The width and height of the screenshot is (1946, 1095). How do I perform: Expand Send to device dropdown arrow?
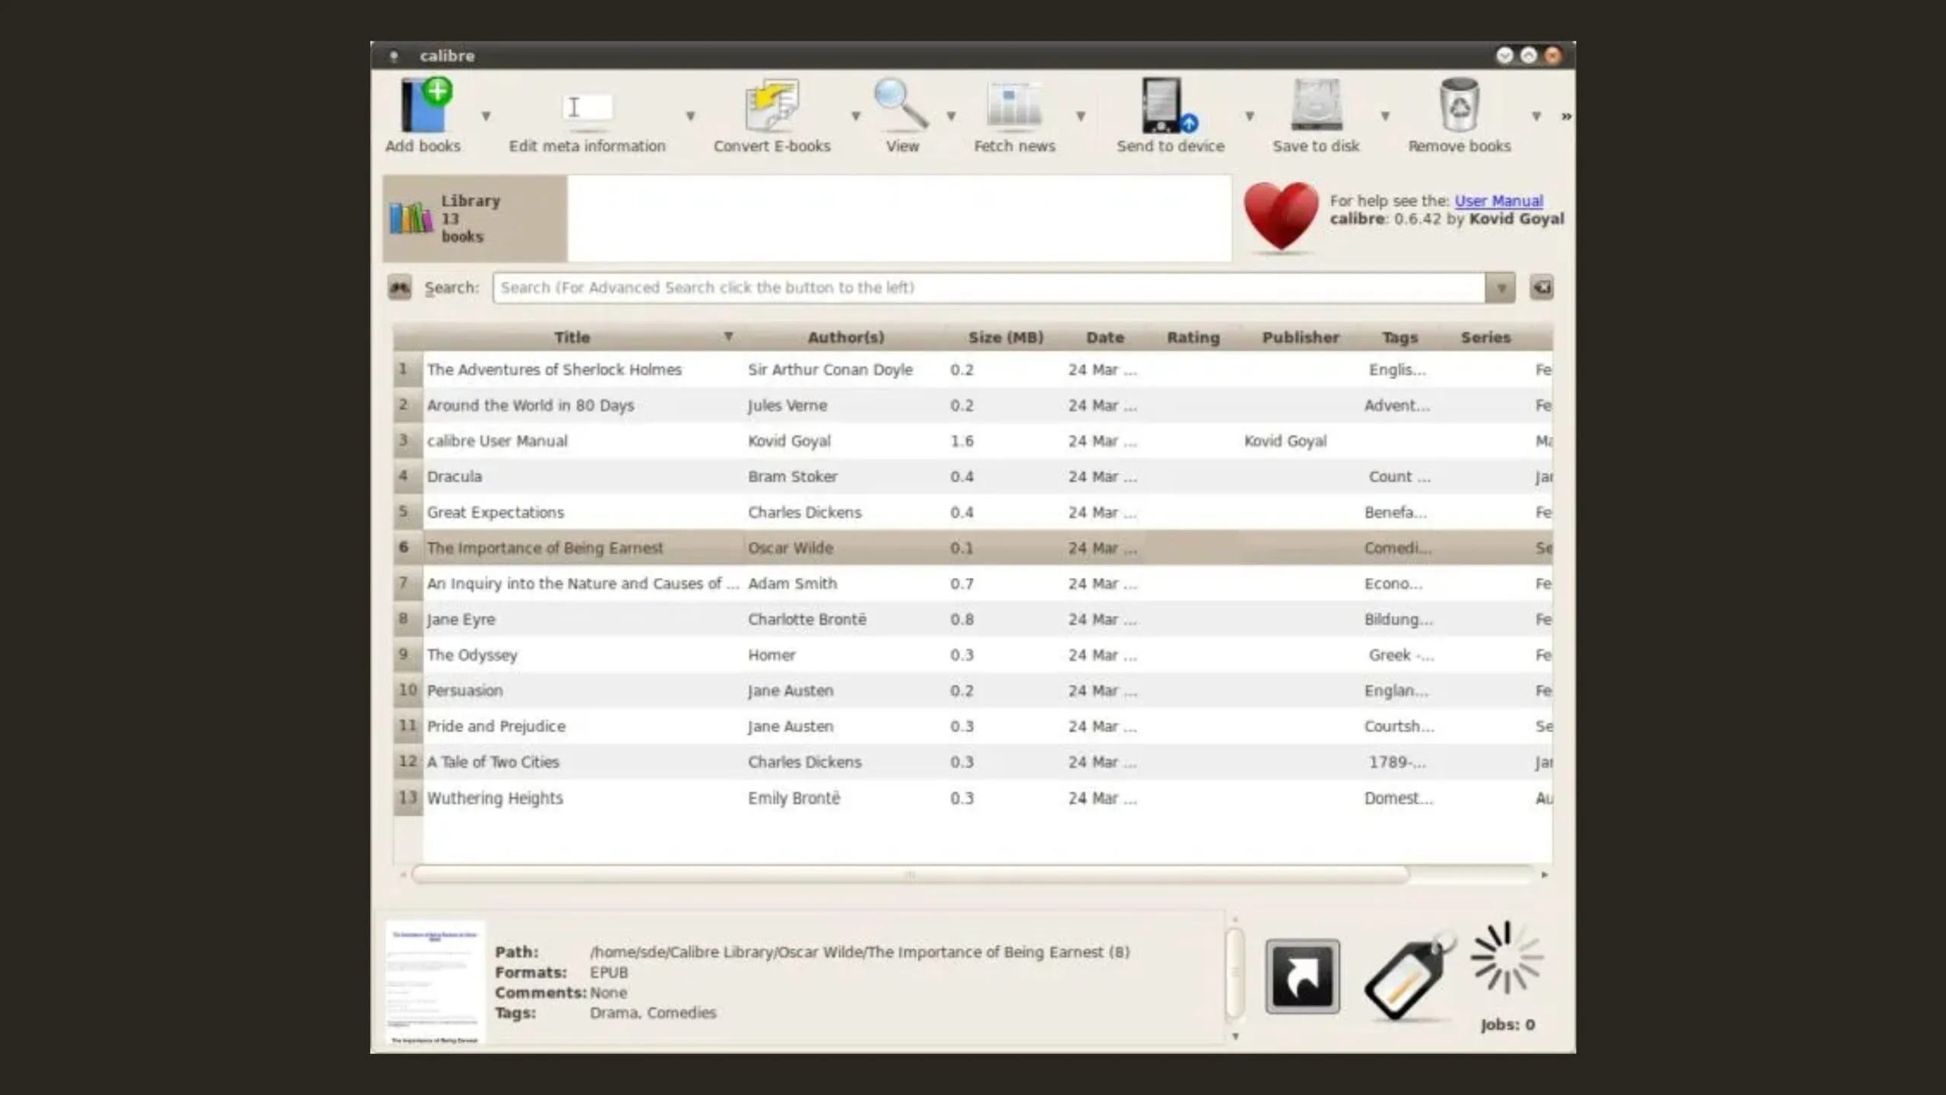(1249, 116)
